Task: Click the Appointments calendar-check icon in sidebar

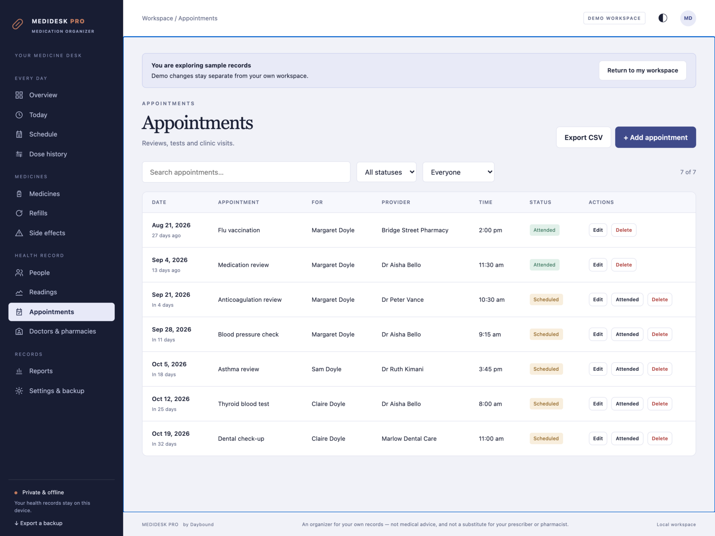Action: tap(19, 312)
